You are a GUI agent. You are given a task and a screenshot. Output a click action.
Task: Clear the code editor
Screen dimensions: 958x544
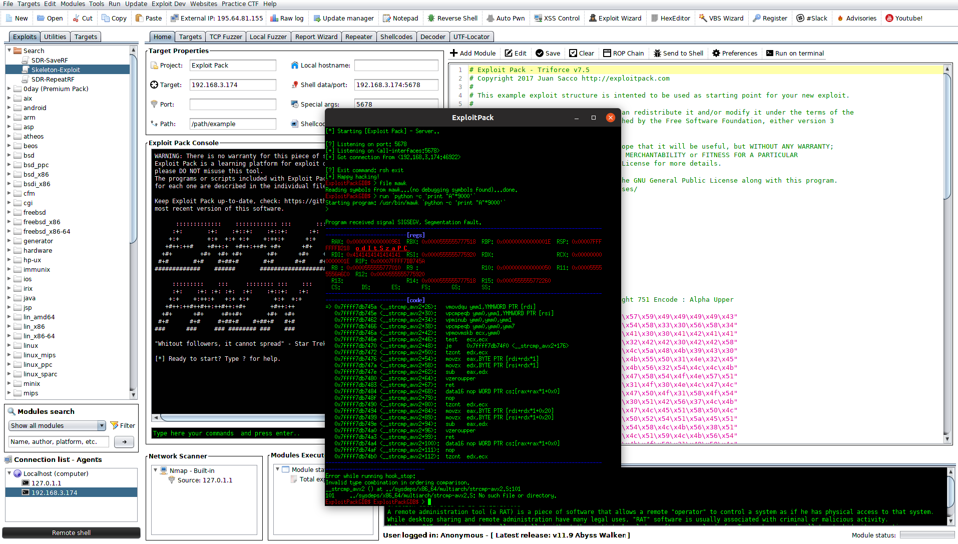pos(582,53)
